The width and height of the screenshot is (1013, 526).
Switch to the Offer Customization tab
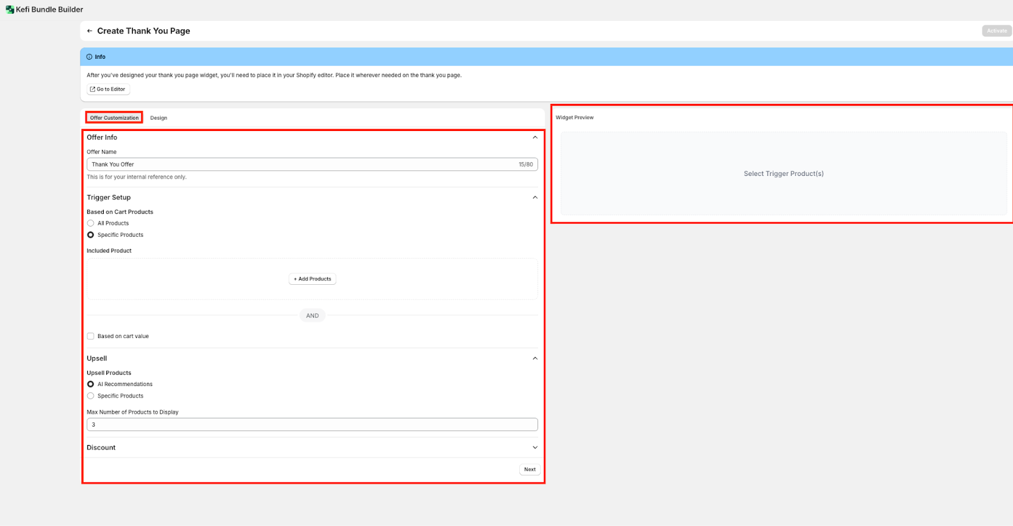pos(114,118)
